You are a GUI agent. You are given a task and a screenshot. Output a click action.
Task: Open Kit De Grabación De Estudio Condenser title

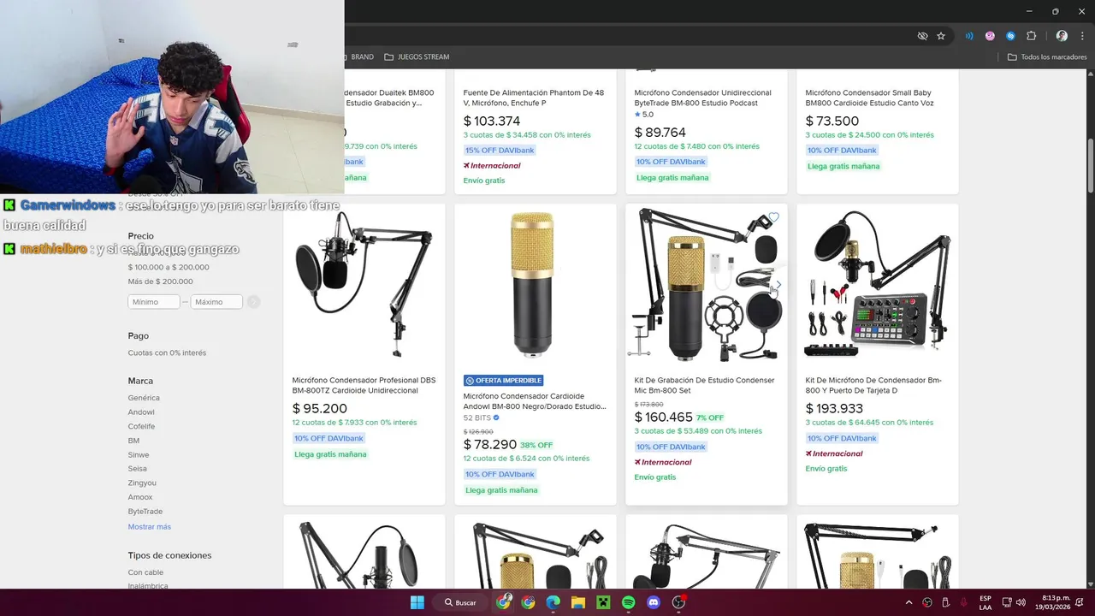(705, 385)
